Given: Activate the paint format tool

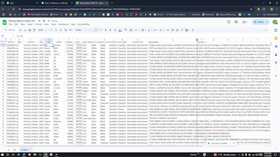Looking at the screenshot, I should 34,30.
